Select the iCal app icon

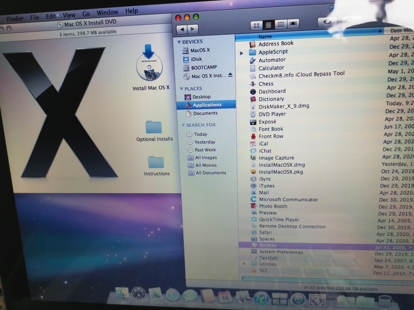(x=253, y=144)
